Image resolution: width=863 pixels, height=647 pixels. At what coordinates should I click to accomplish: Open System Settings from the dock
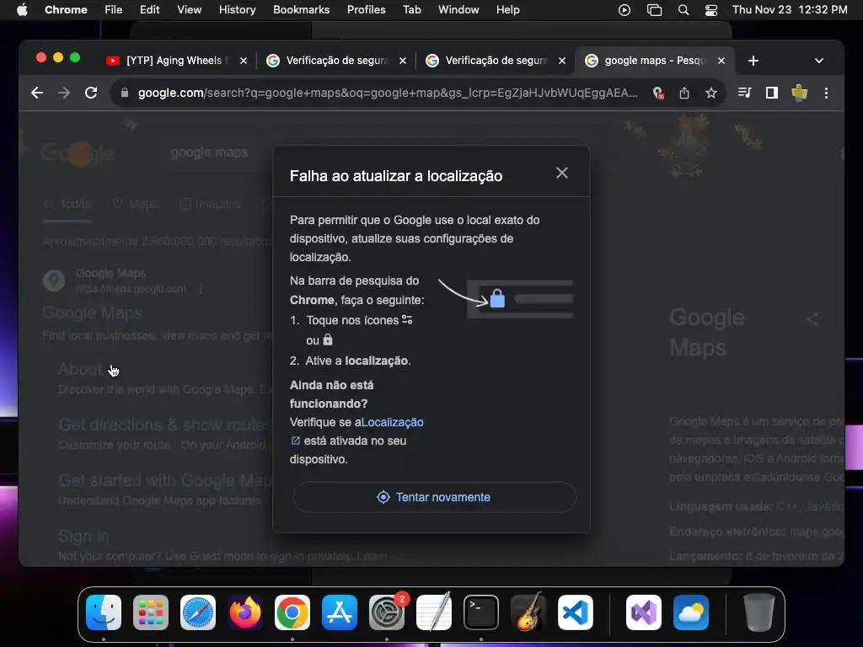click(386, 612)
